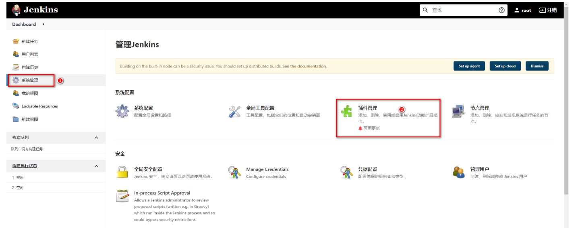
Task: Click the Jenkins butler logo icon
Action: [x=16, y=10]
